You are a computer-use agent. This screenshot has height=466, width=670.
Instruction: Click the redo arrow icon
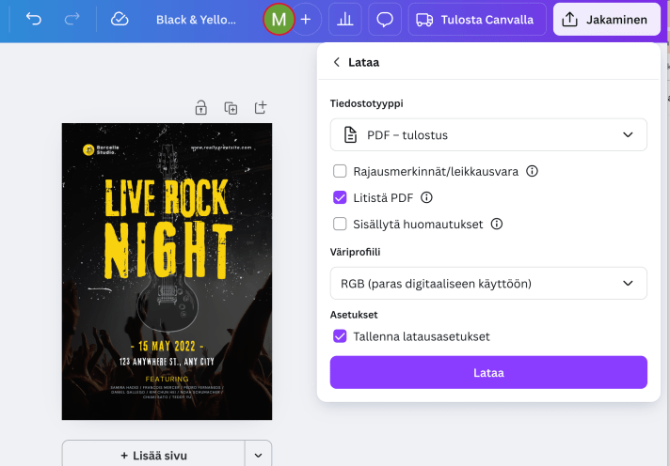pyautogui.click(x=72, y=19)
